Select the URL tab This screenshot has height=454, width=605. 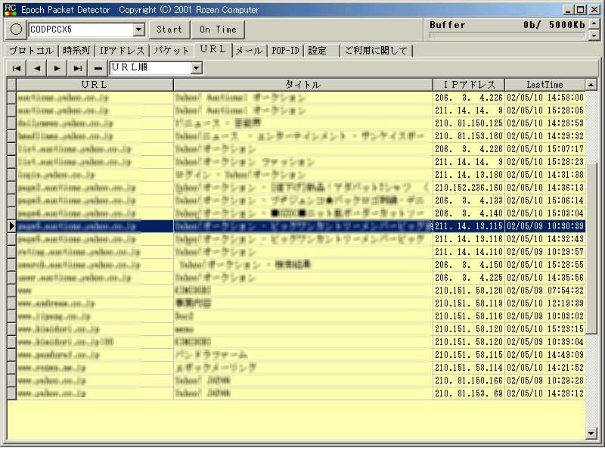pyautogui.click(x=213, y=50)
